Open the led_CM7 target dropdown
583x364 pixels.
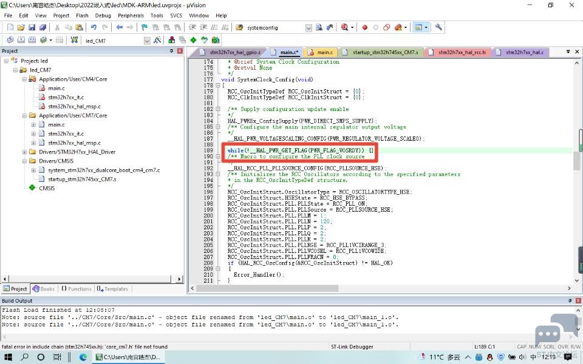[147, 41]
